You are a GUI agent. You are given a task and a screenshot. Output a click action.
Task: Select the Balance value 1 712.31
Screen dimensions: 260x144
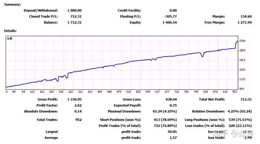(74, 22)
